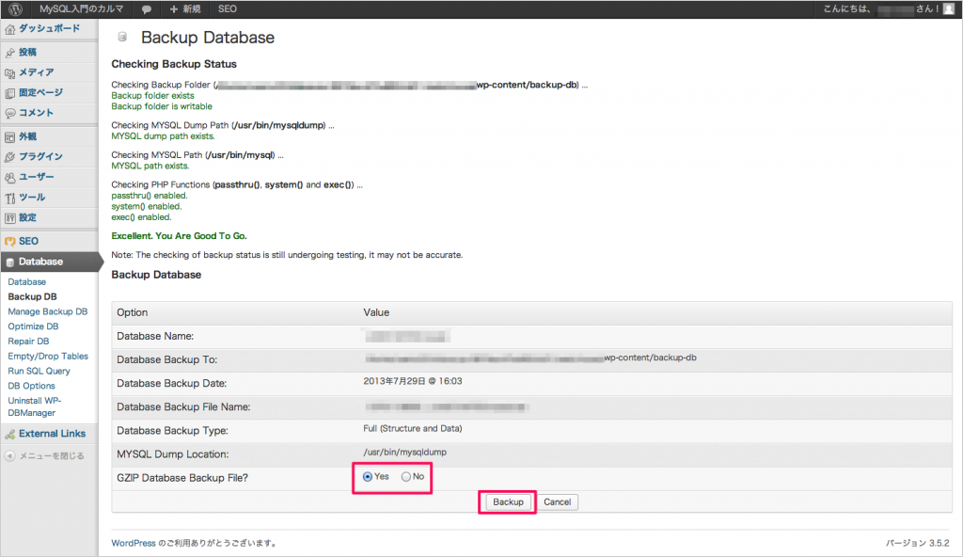Open Run SQL Query submenu link

(x=39, y=372)
